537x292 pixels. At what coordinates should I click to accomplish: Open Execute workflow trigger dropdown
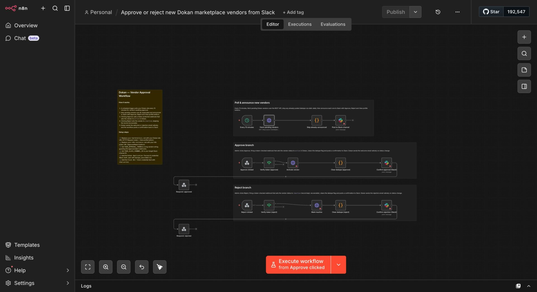[x=338, y=265]
